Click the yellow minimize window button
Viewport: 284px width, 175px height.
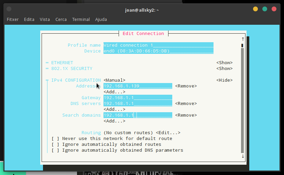[255, 9]
